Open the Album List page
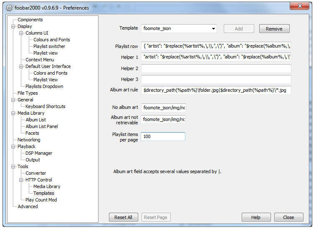Image resolution: width=316 pixels, height=229 pixels. coord(35,120)
